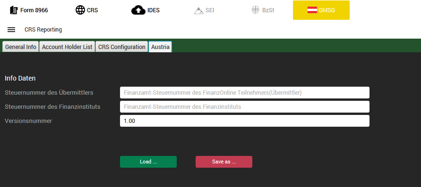Click into Steuernummer des Finanzinstituts field
The width and height of the screenshot is (421, 187).
coord(245,107)
